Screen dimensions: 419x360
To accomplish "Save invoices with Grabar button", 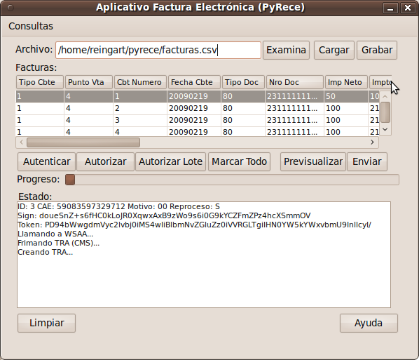I will [x=377, y=50].
